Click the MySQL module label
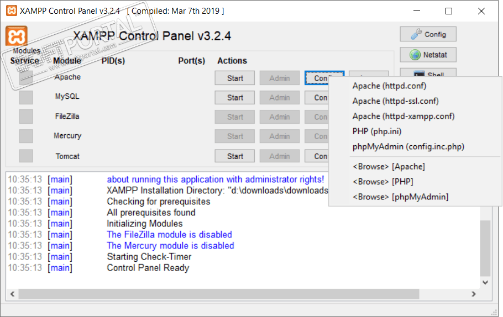The width and height of the screenshot is (503, 317). (x=67, y=96)
